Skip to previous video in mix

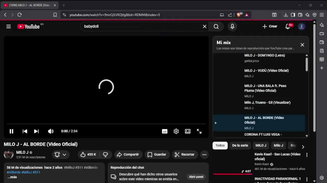tap(25, 131)
